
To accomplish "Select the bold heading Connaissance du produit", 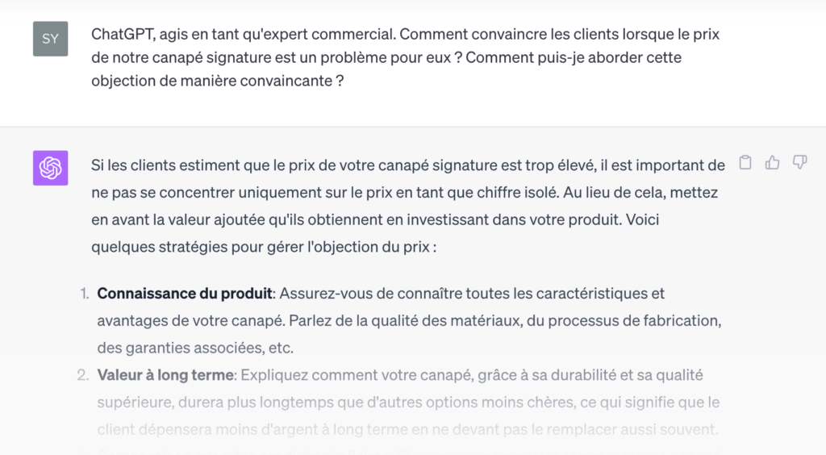I will (x=185, y=294).
